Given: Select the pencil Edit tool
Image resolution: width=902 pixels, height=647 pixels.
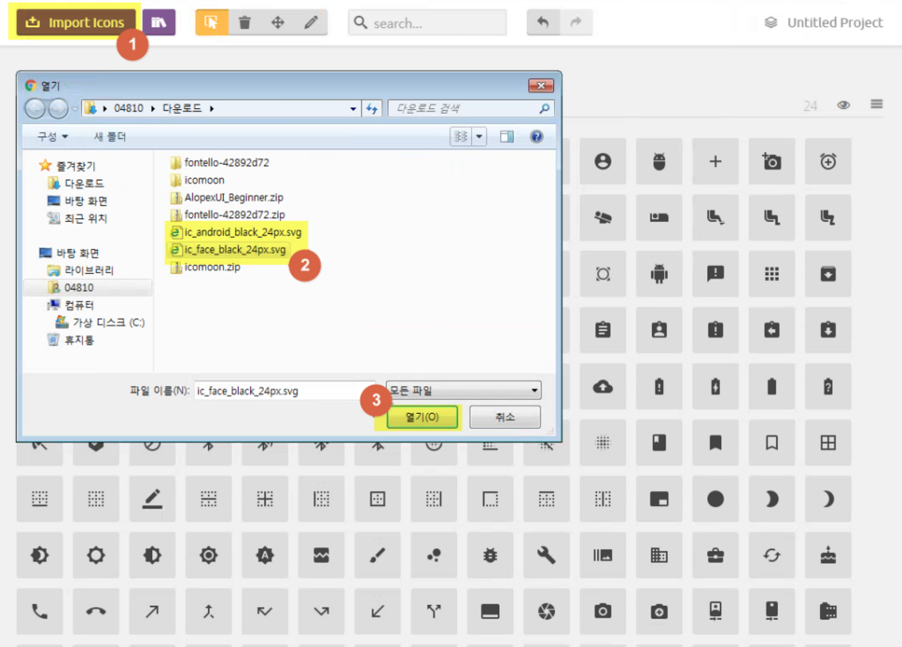Looking at the screenshot, I should [x=310, y=22].
